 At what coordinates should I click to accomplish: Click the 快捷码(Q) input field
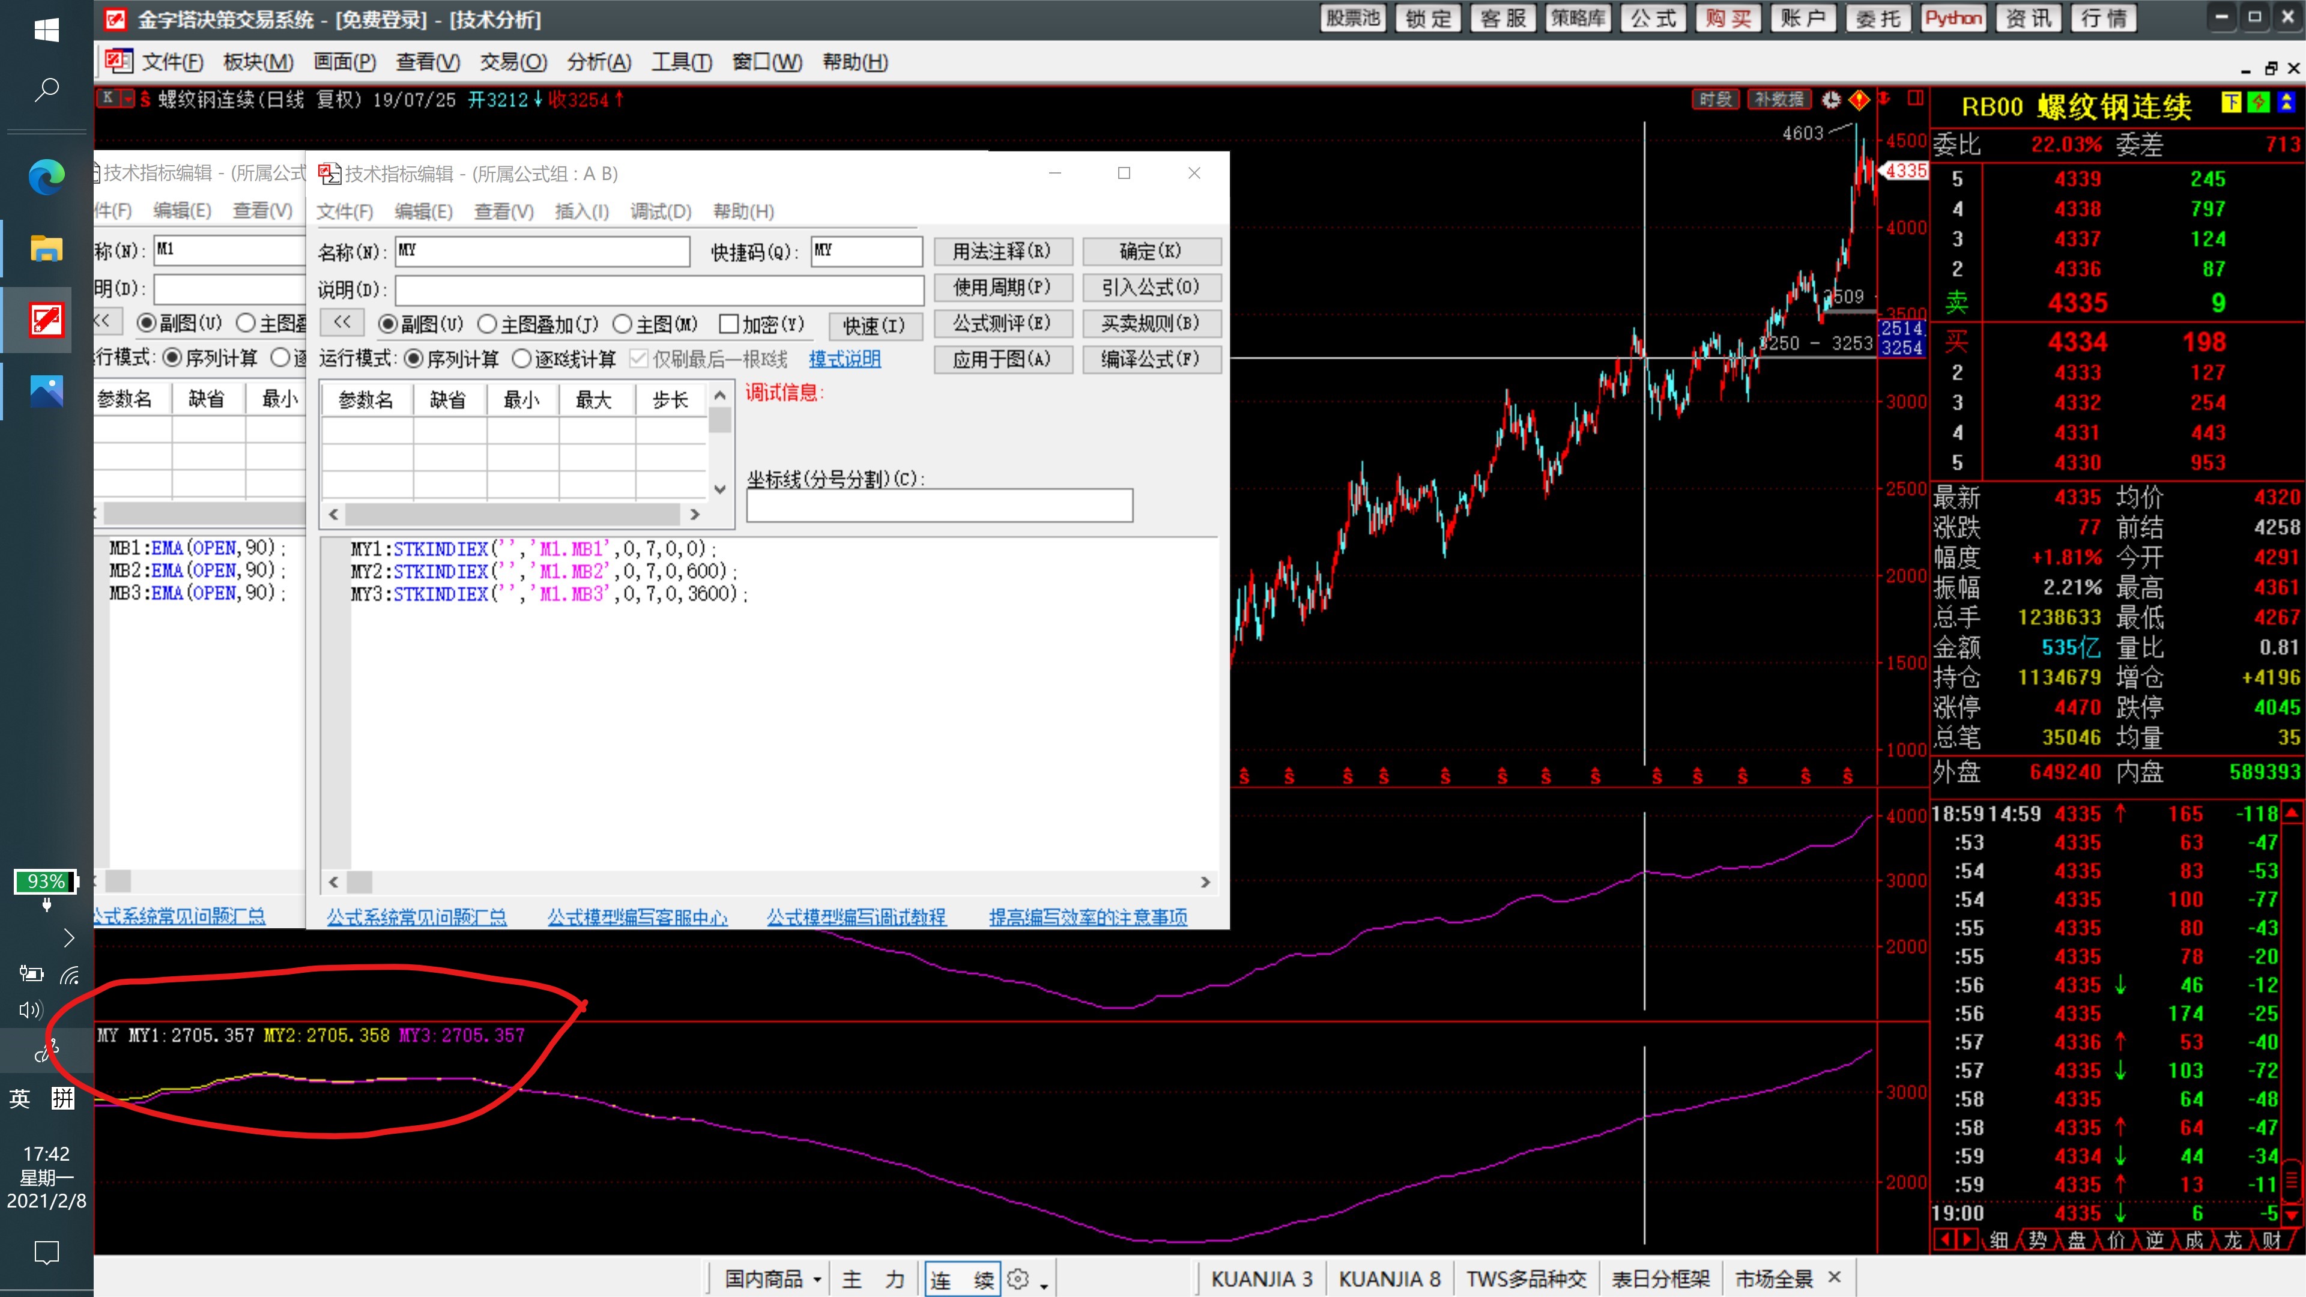point(867,252)
